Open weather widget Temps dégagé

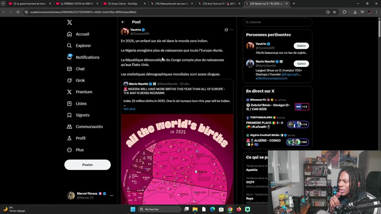(14, 209)
